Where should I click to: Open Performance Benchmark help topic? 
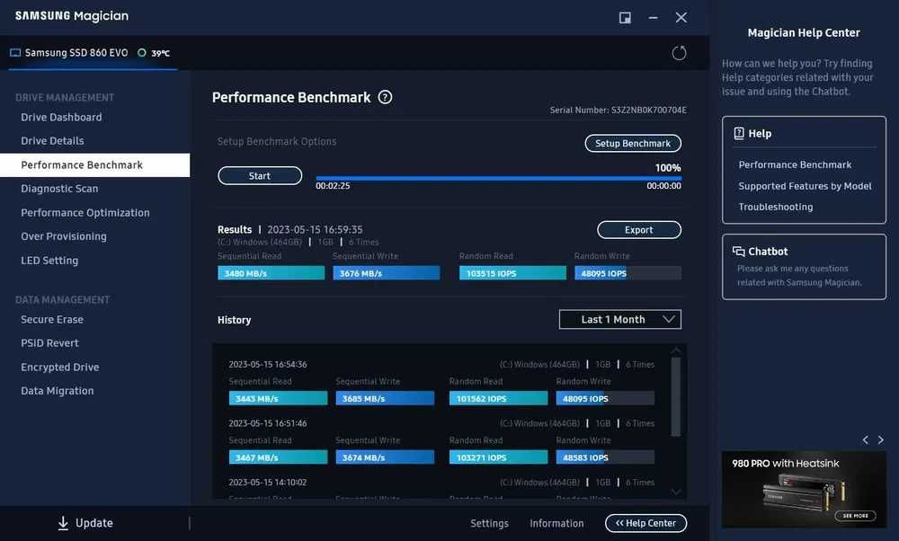795,164
